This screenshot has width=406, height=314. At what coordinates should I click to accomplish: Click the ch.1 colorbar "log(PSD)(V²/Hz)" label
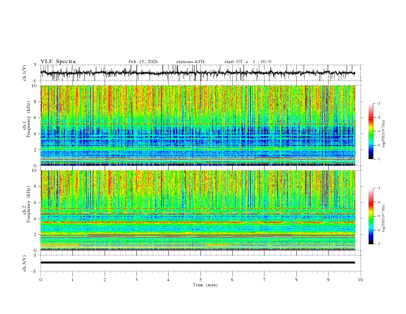click(383, 134)
